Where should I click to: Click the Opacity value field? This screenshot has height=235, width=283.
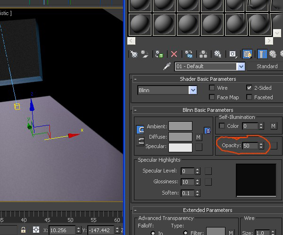click(x=250, y=146)
